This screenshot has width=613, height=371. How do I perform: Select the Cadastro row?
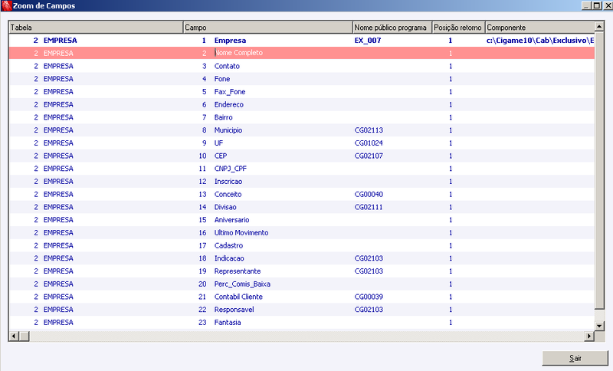pos(301,245)
